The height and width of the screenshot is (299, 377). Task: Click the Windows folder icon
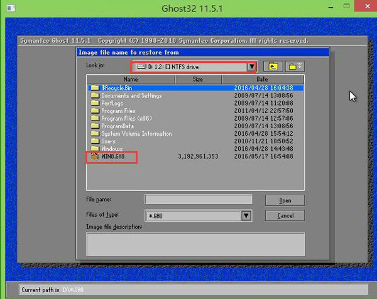pyautogui.click(x=95, y=148)
